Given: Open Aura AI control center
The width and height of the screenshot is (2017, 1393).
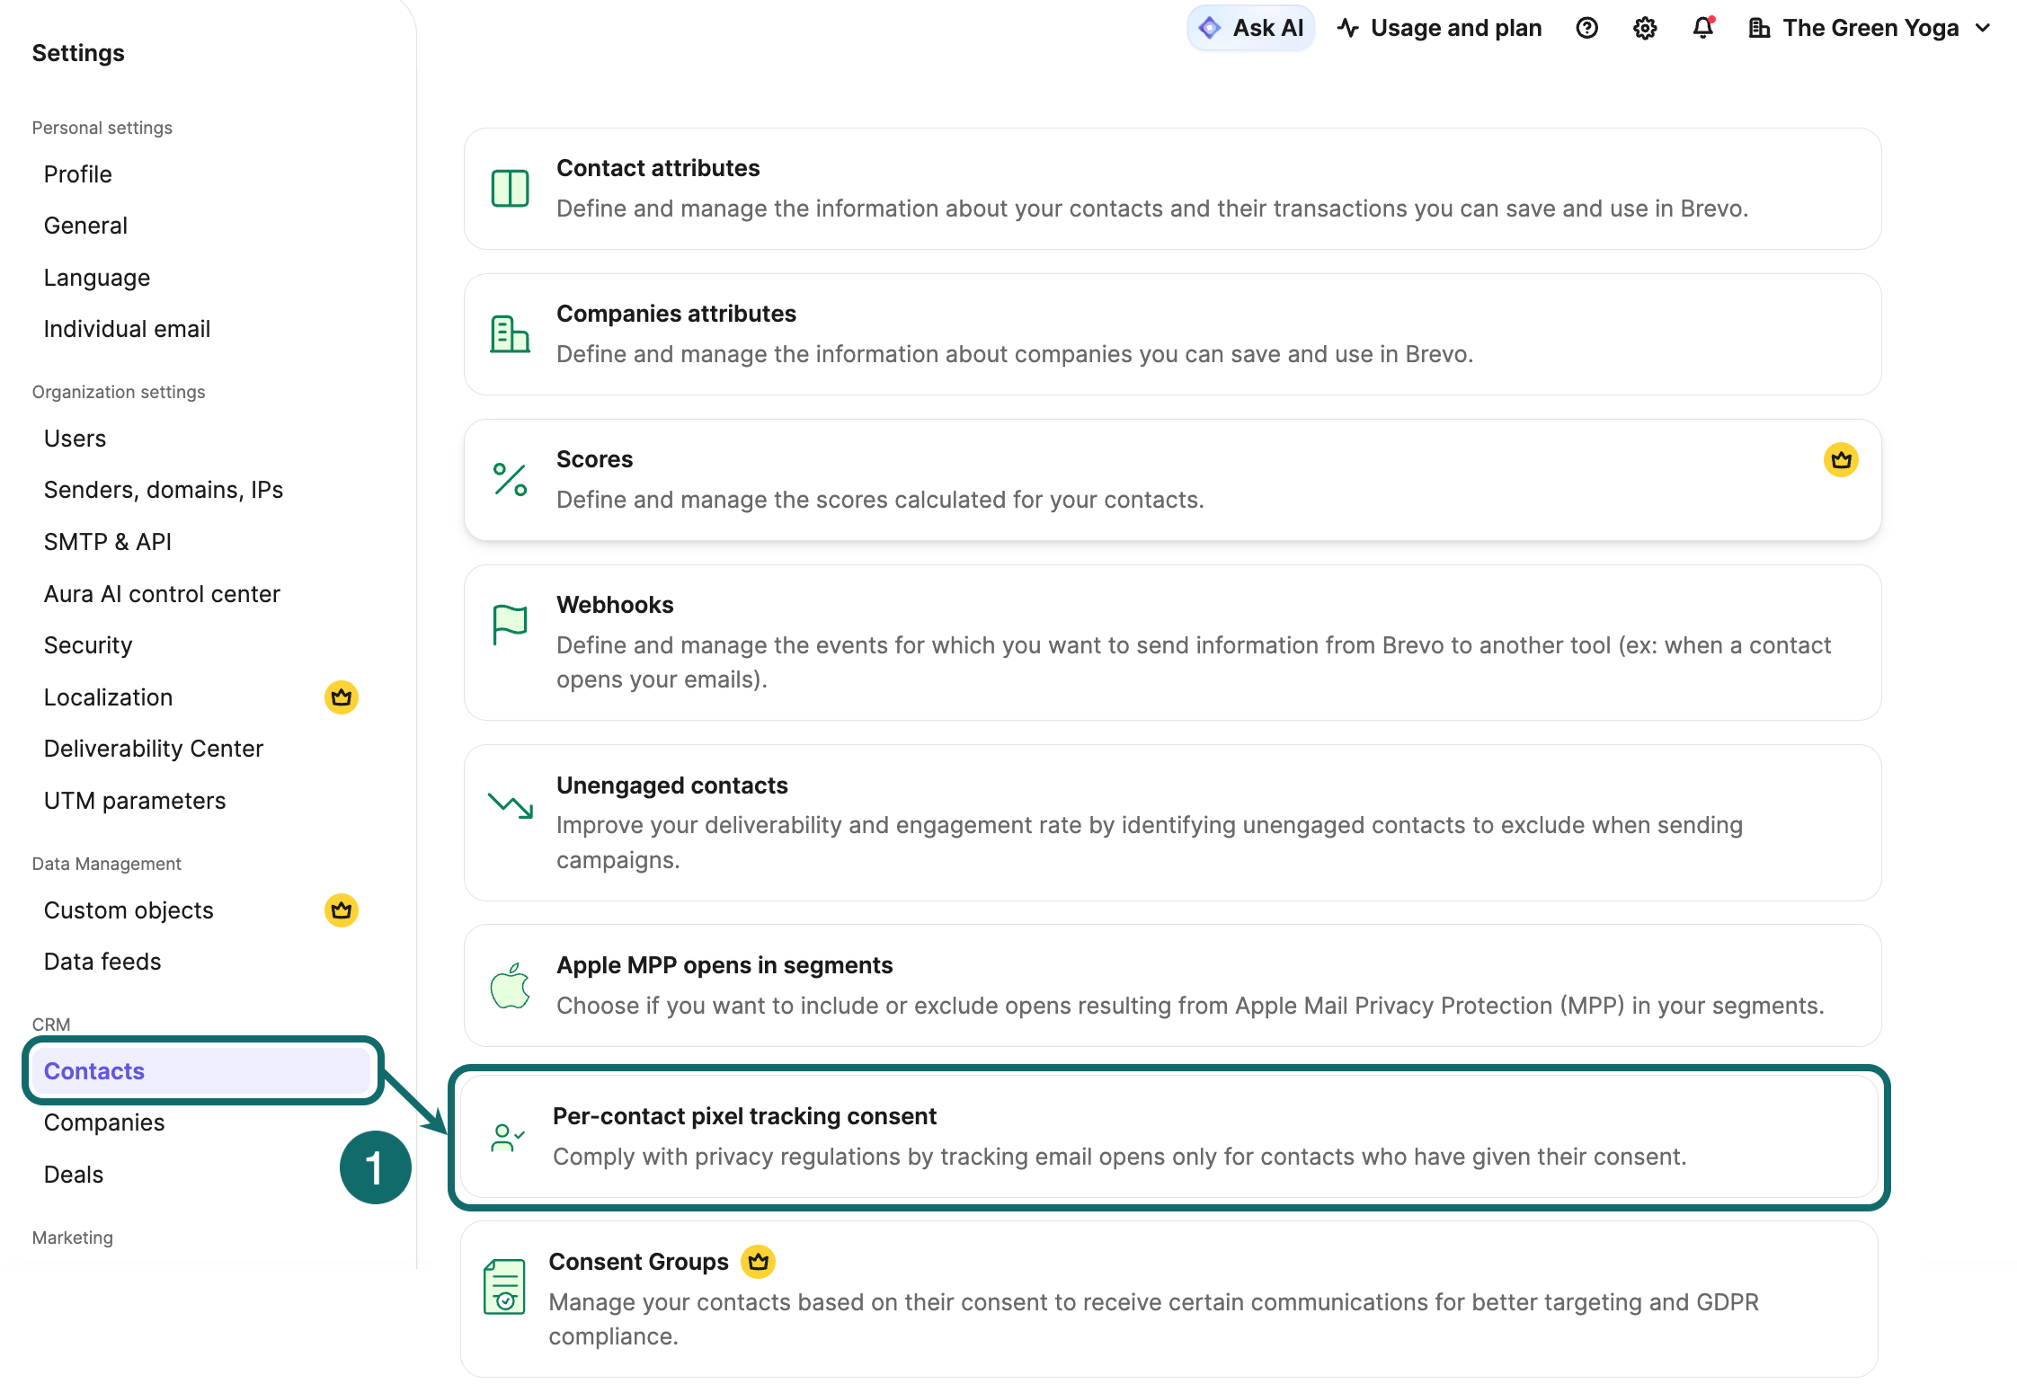Looking at the screenshot, I should point(162,594).
